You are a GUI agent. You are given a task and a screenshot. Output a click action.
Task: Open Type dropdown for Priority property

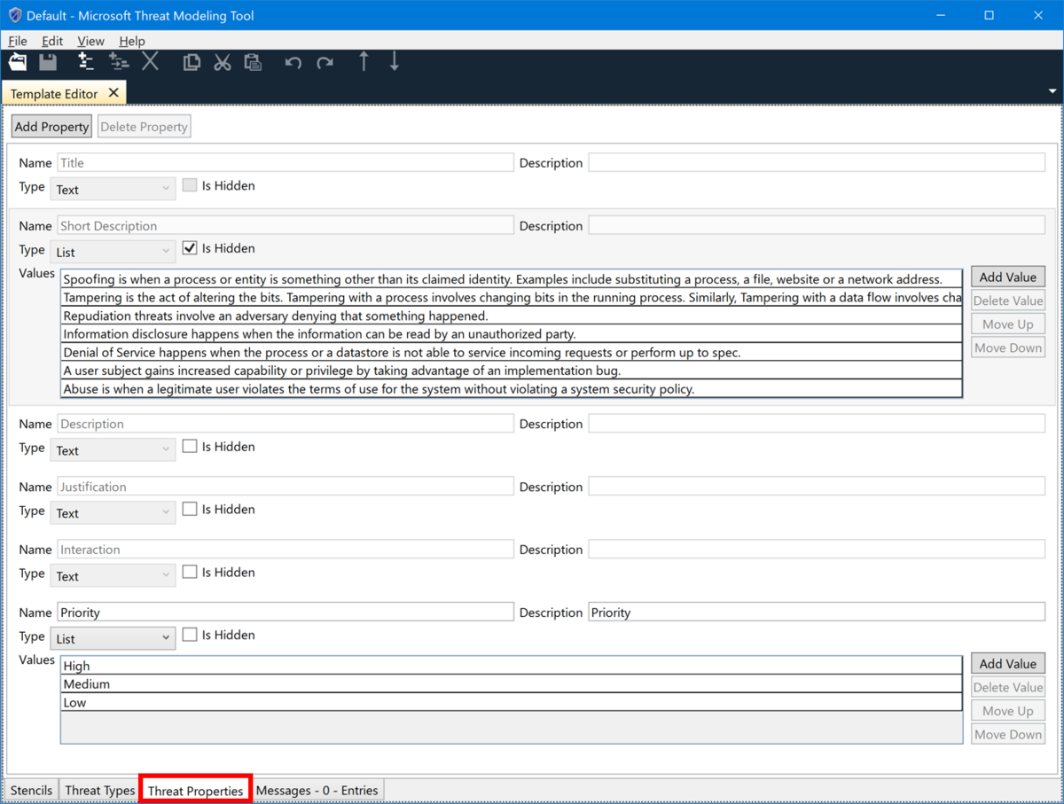coord(113,638)
